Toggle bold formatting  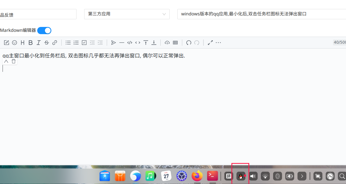pos(31,43)
